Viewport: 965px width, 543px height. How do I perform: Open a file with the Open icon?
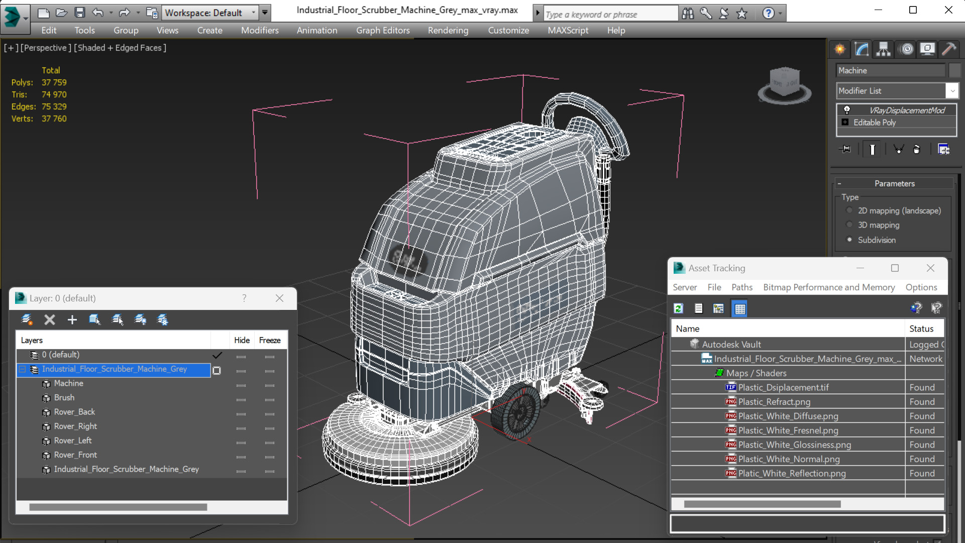tap(61, 13)
